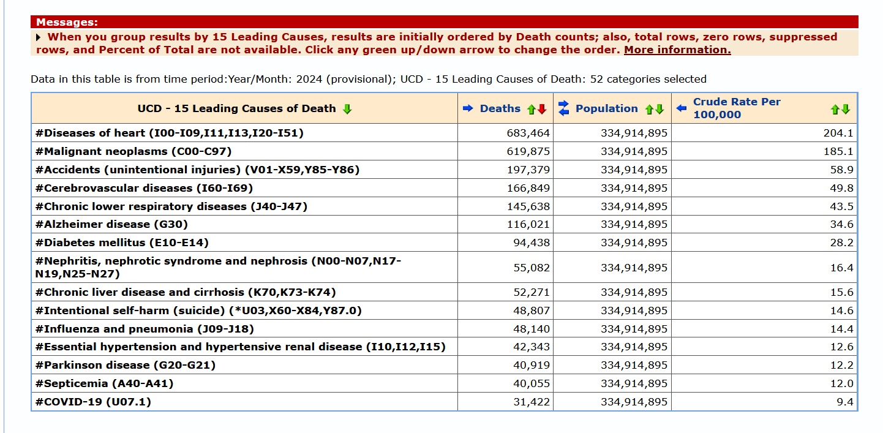
Task: Sort Deaths ascending with green up arrow
Action: tap(532, 110)
